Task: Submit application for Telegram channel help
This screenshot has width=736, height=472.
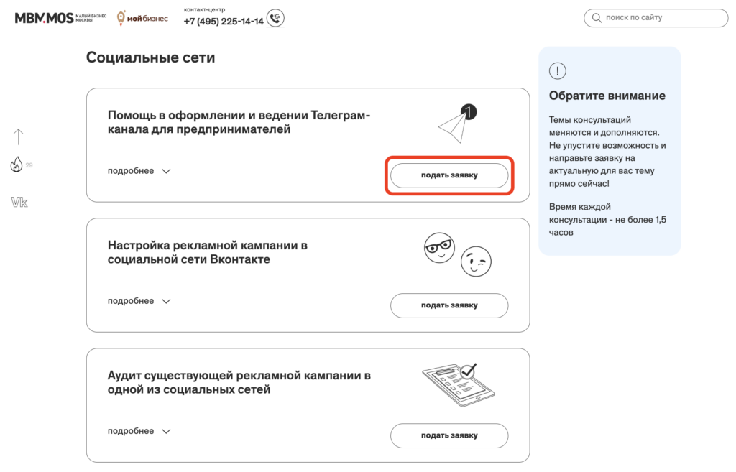Action: coord(449,175)
